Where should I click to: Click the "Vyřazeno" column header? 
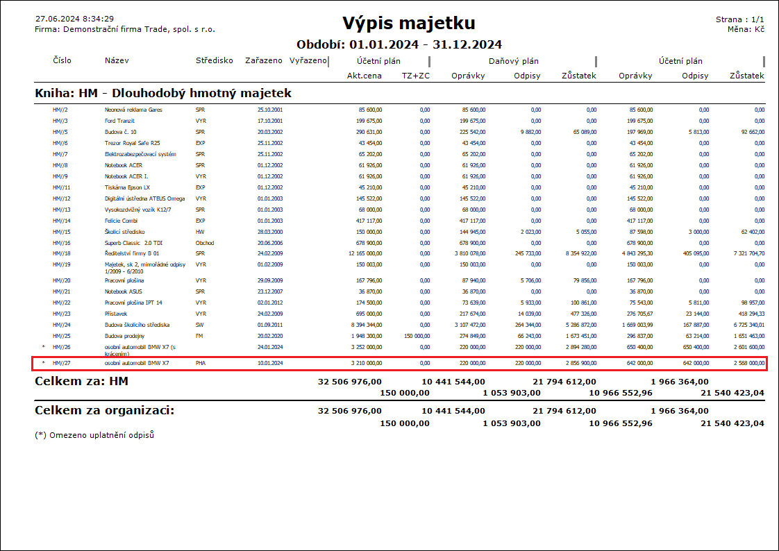coord(308,60)
